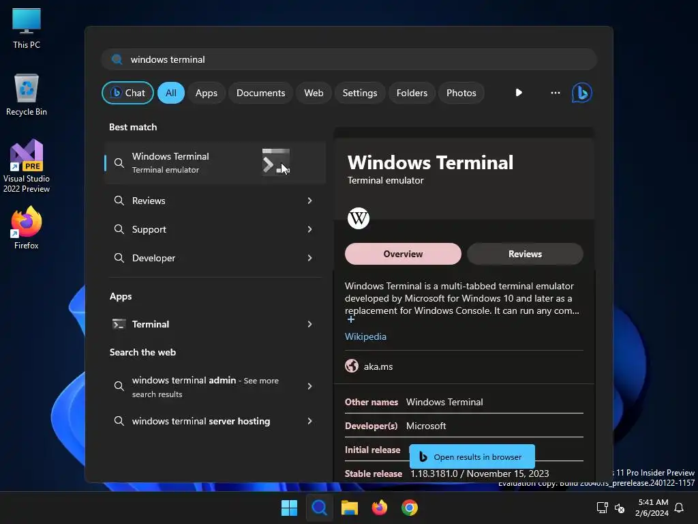Viewport: 698px width, 524px height.
Task: Click the Windows Terminal heading in preview
Action: 430,162
